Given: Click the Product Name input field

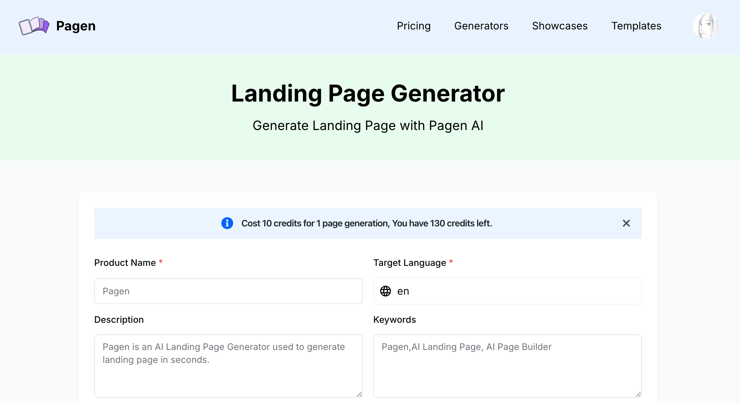Looking at the screenshot, I should [228, 291].
